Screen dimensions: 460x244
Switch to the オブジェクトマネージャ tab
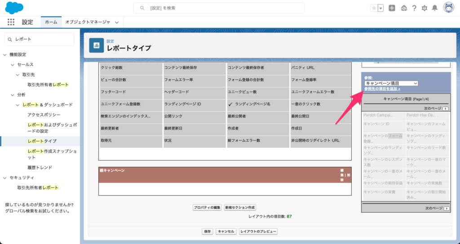point(88,22)
